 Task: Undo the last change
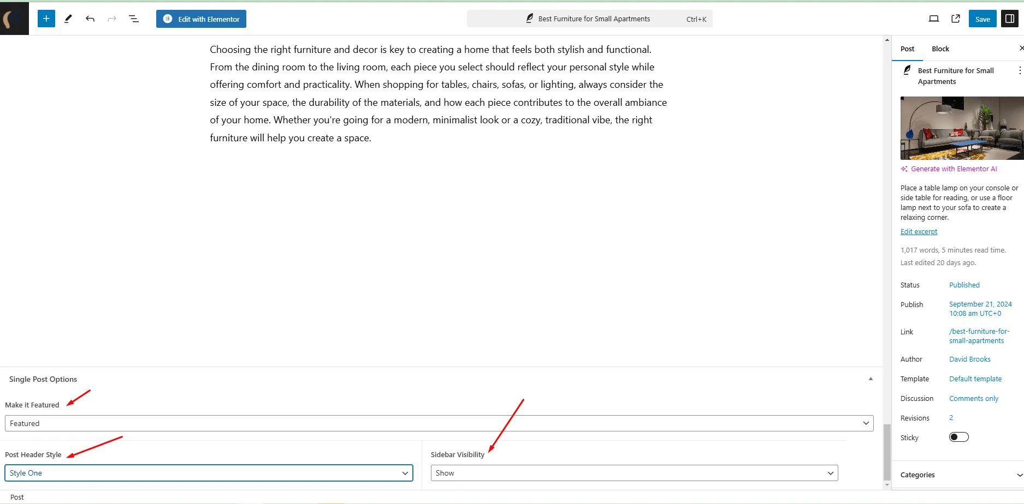[90, 19]
